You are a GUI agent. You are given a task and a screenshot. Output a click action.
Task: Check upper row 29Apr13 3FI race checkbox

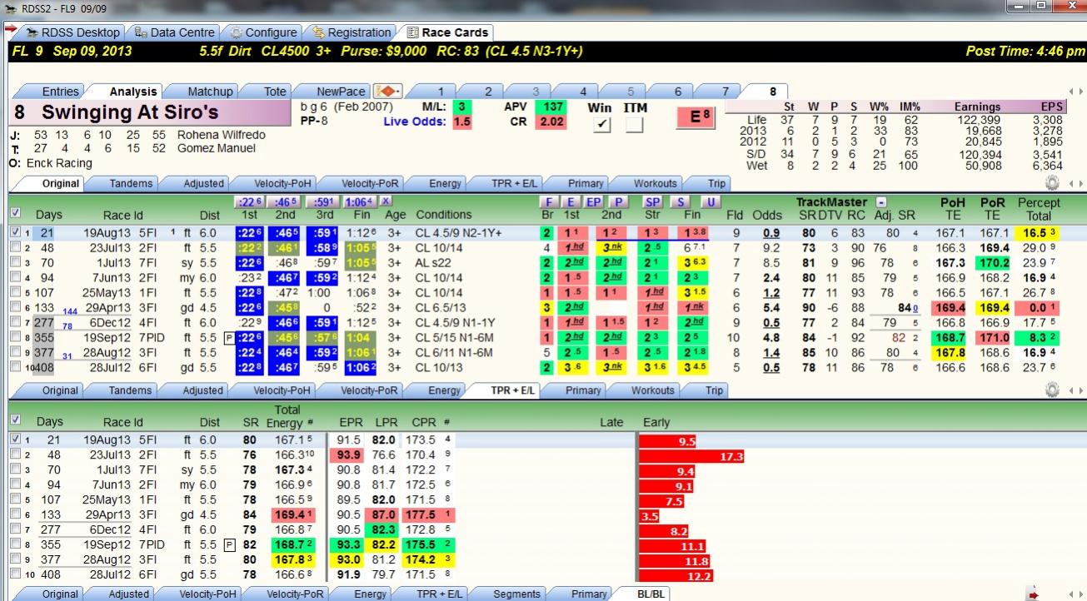[x=15, y=308]
